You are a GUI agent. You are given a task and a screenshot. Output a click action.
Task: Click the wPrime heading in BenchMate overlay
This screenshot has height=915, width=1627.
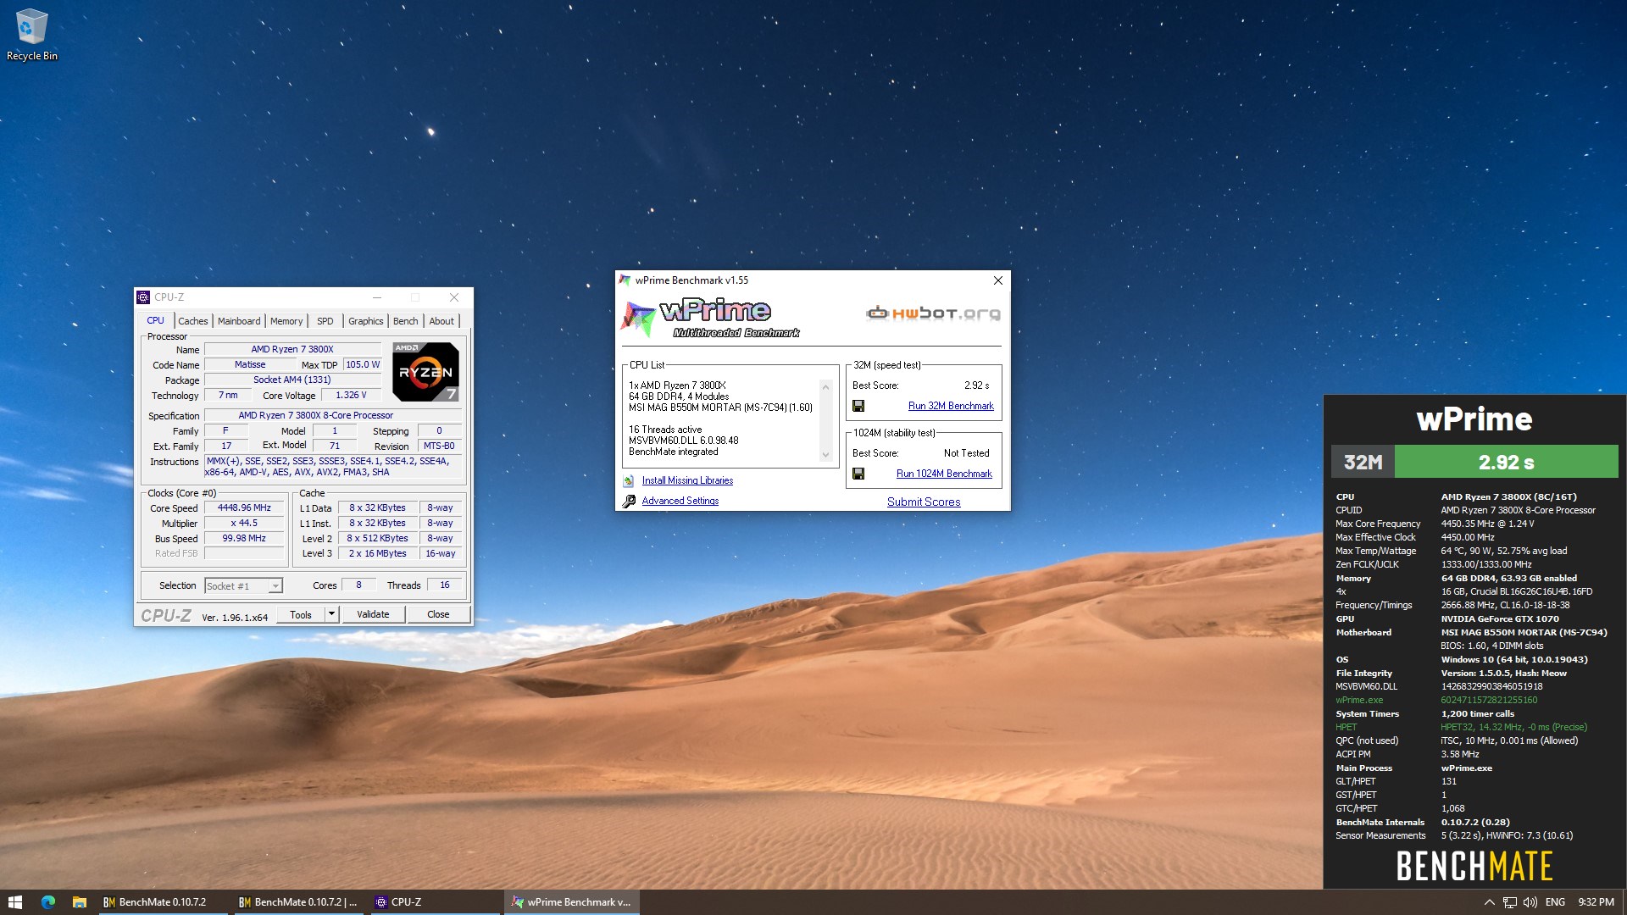1474,419
